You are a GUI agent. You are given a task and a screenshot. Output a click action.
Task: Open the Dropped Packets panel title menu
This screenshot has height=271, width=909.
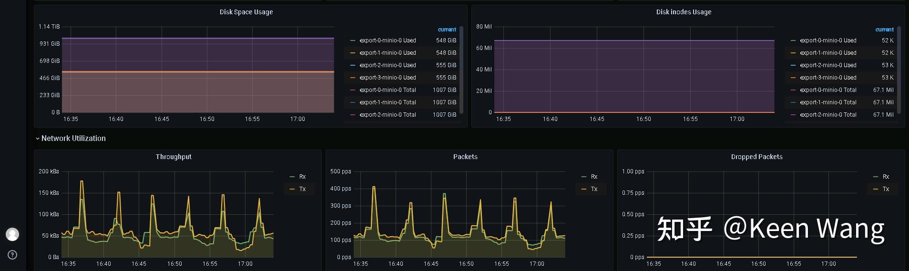(x=756, y=157)
